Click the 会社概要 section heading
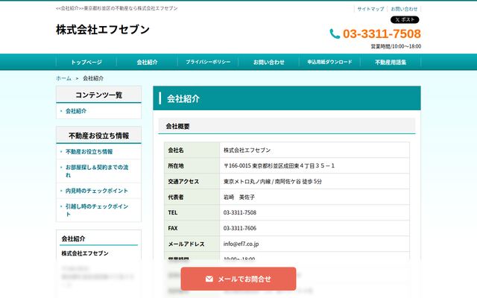Viewport: 477px width, 298px height. (177, 126)
